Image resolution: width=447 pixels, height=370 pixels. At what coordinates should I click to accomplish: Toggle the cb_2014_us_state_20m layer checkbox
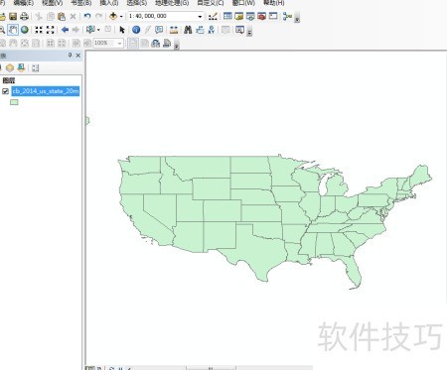point(5,91)
